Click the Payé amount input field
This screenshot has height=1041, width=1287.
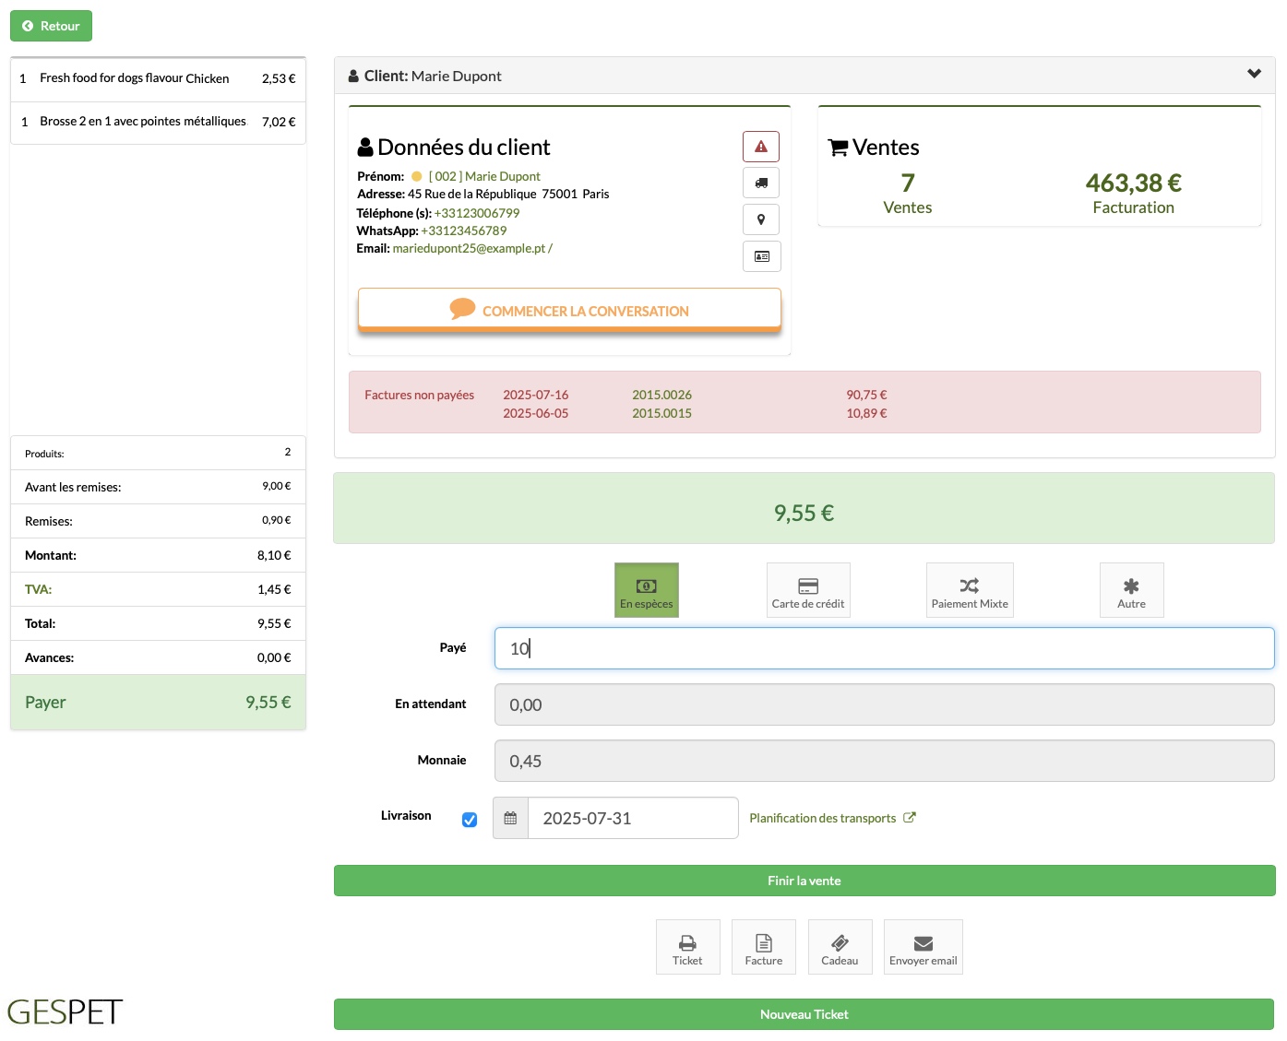point(885,648)
